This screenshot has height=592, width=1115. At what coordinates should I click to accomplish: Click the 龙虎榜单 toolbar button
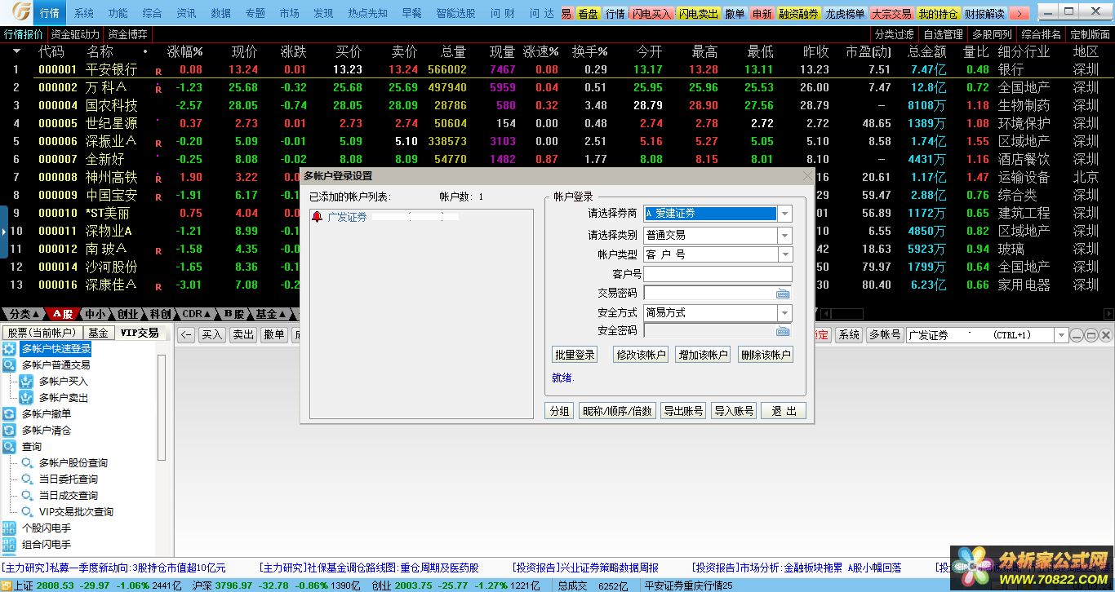point(845,14)
